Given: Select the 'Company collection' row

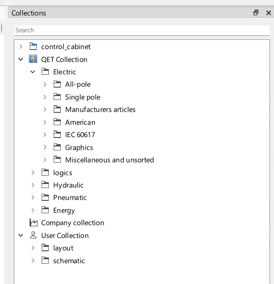Looking at the screenshot, I should (73, 223).
